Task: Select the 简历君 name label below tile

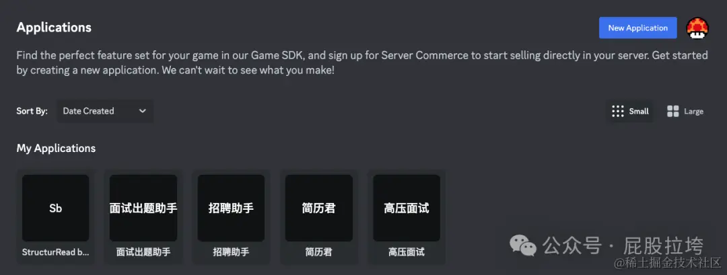Action: pyautogui.click(x=319, y=252)
